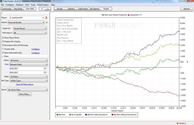Open the Game filter dropdown

(x=29, y=60)
